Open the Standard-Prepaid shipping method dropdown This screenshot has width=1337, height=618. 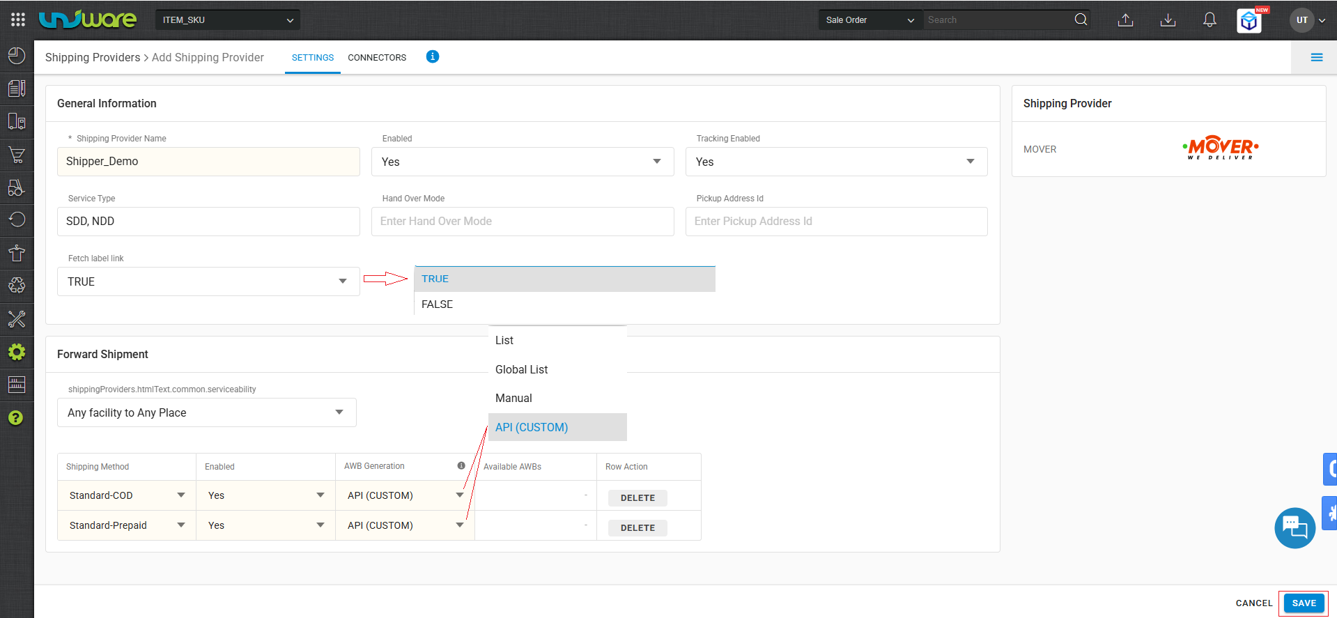(127, 525)
